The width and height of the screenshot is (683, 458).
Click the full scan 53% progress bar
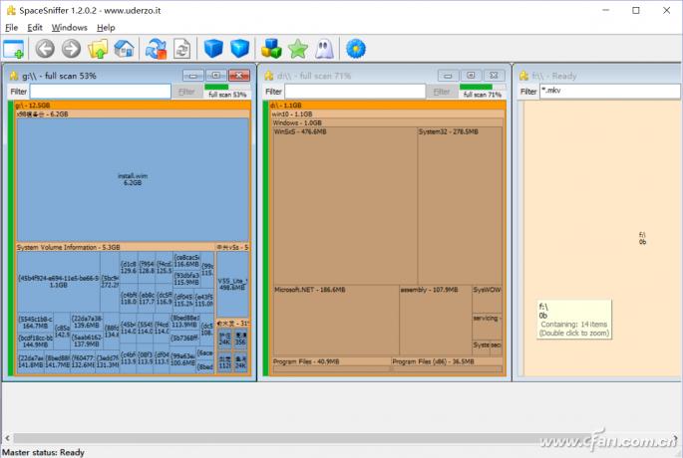227,88
